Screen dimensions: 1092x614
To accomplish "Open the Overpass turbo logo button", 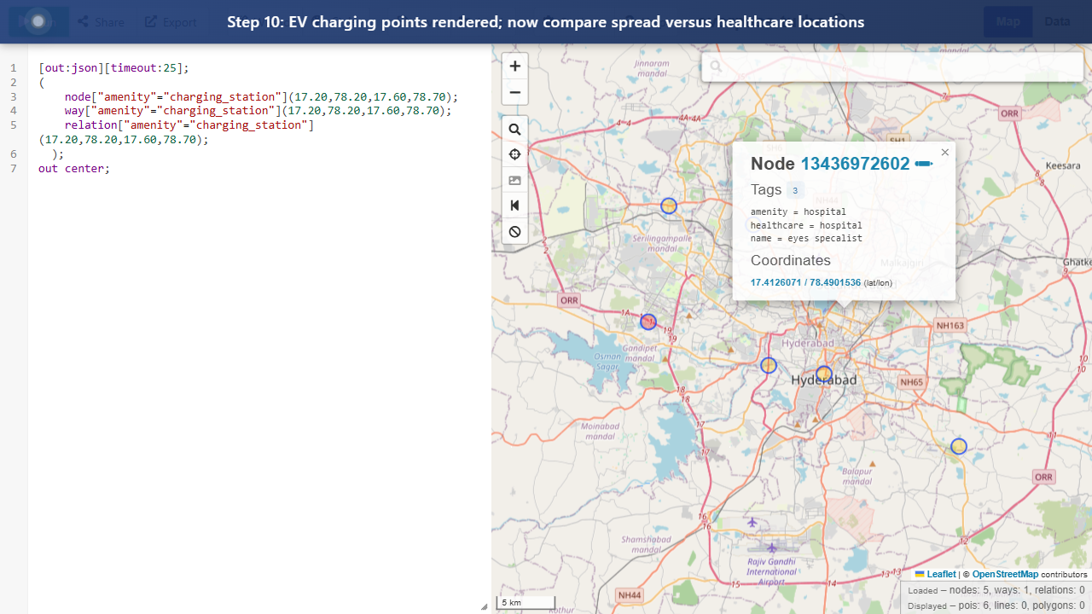I will (x=38, y=21).
